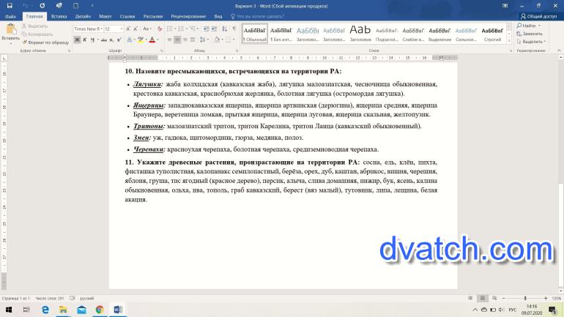Toggle Bold (Ж) formatting

coord(78,41)
